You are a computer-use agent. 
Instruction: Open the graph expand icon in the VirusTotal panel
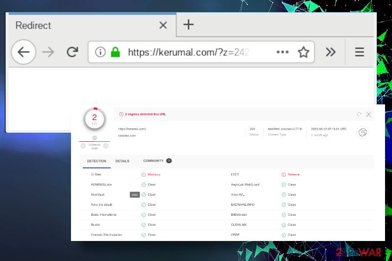[368, 114]
